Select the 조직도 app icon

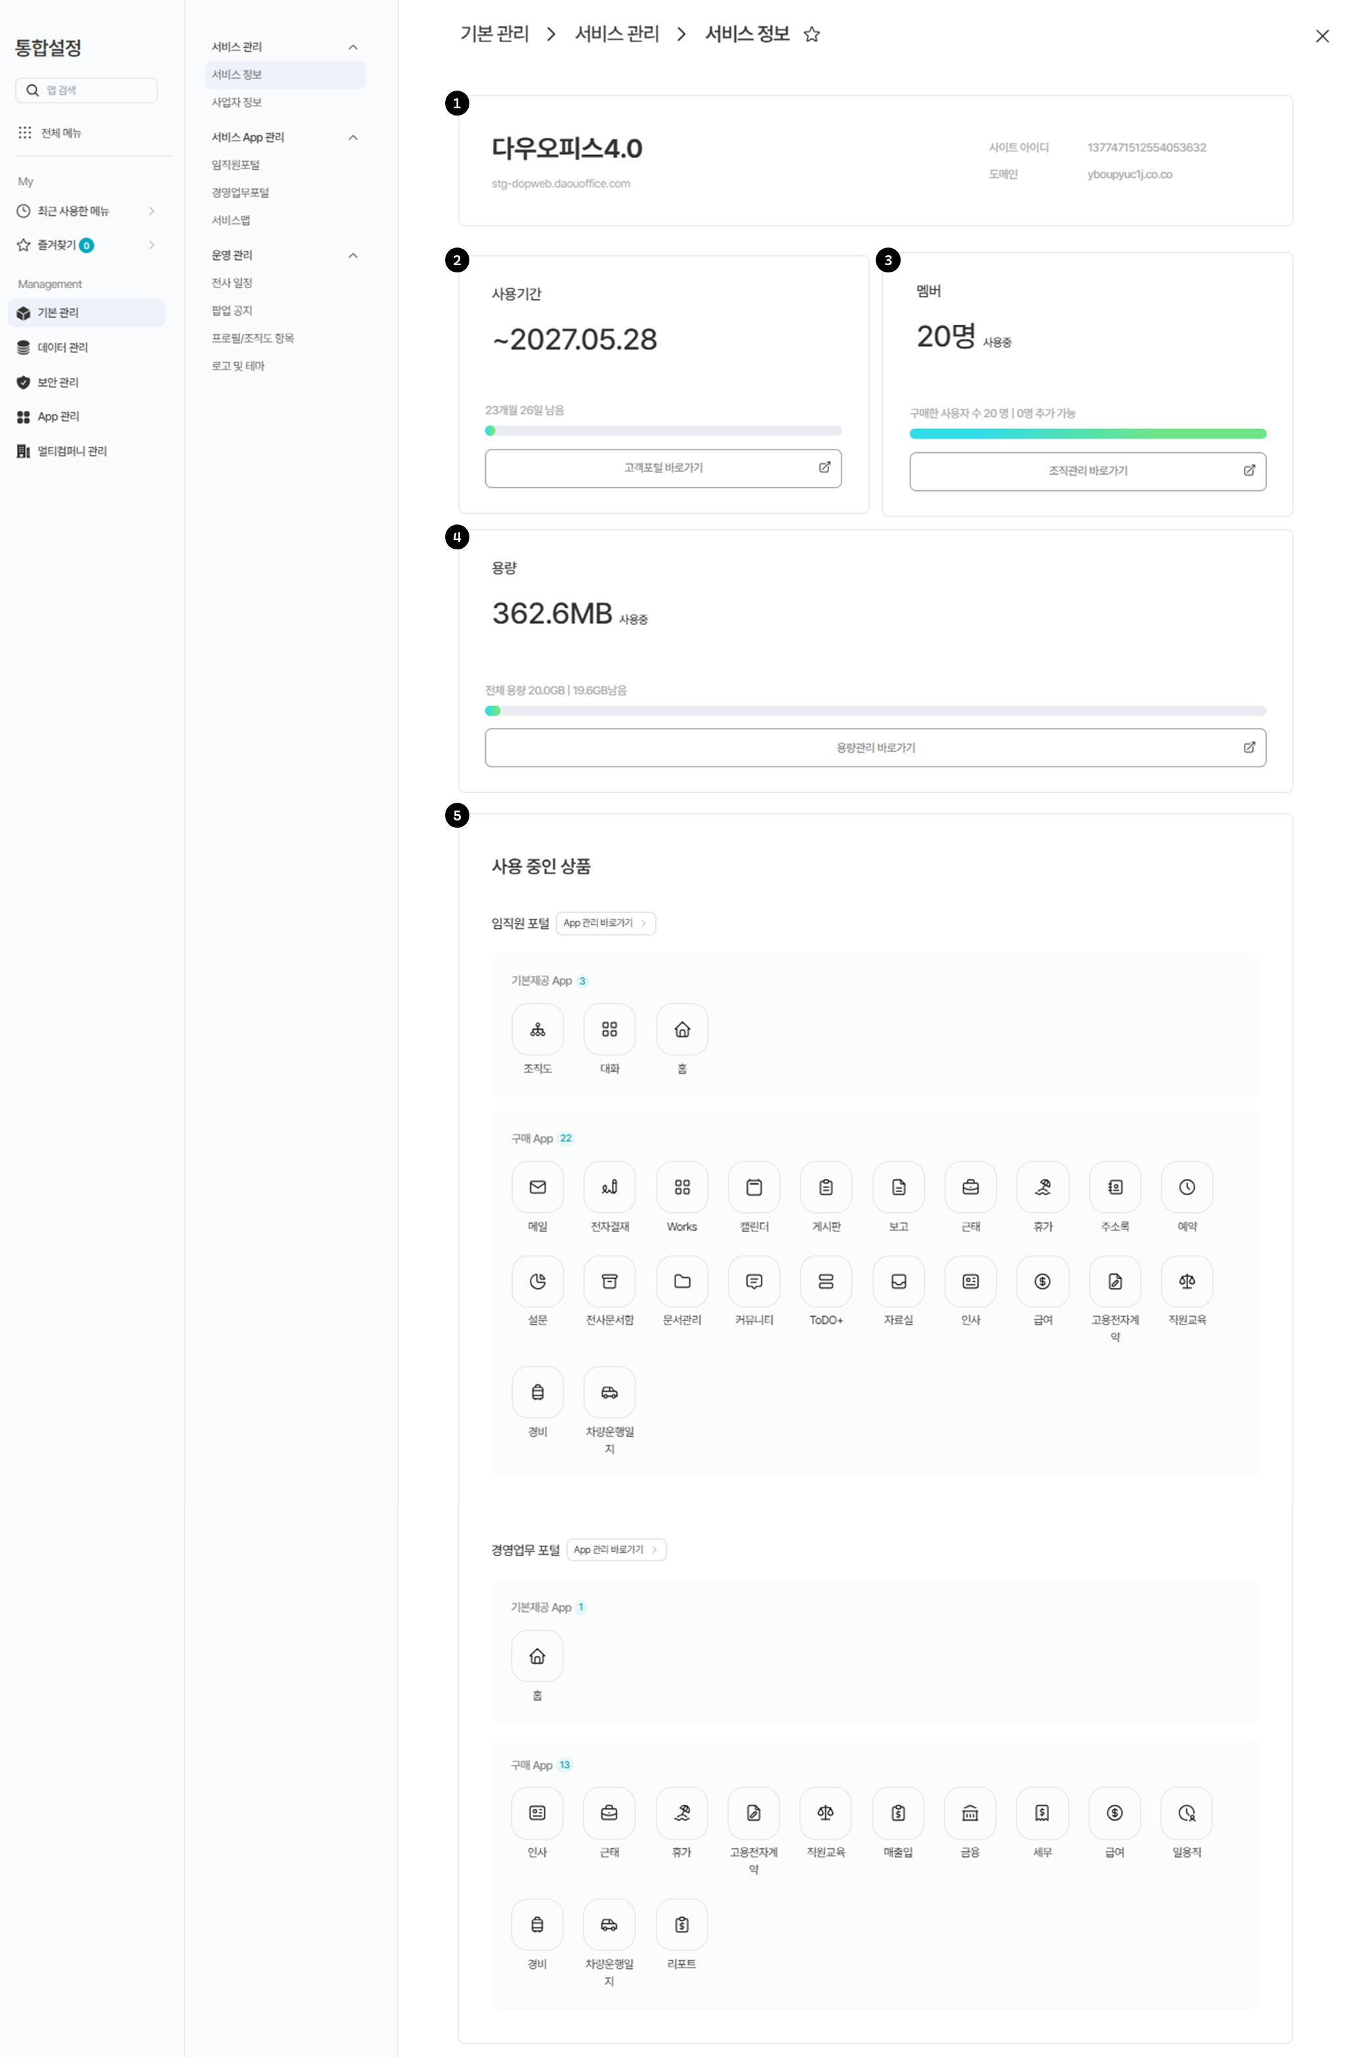pos(537,1029)
